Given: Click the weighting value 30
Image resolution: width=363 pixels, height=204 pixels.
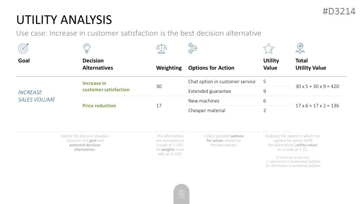Looking at the screenshot, I should tap(159, 86).
